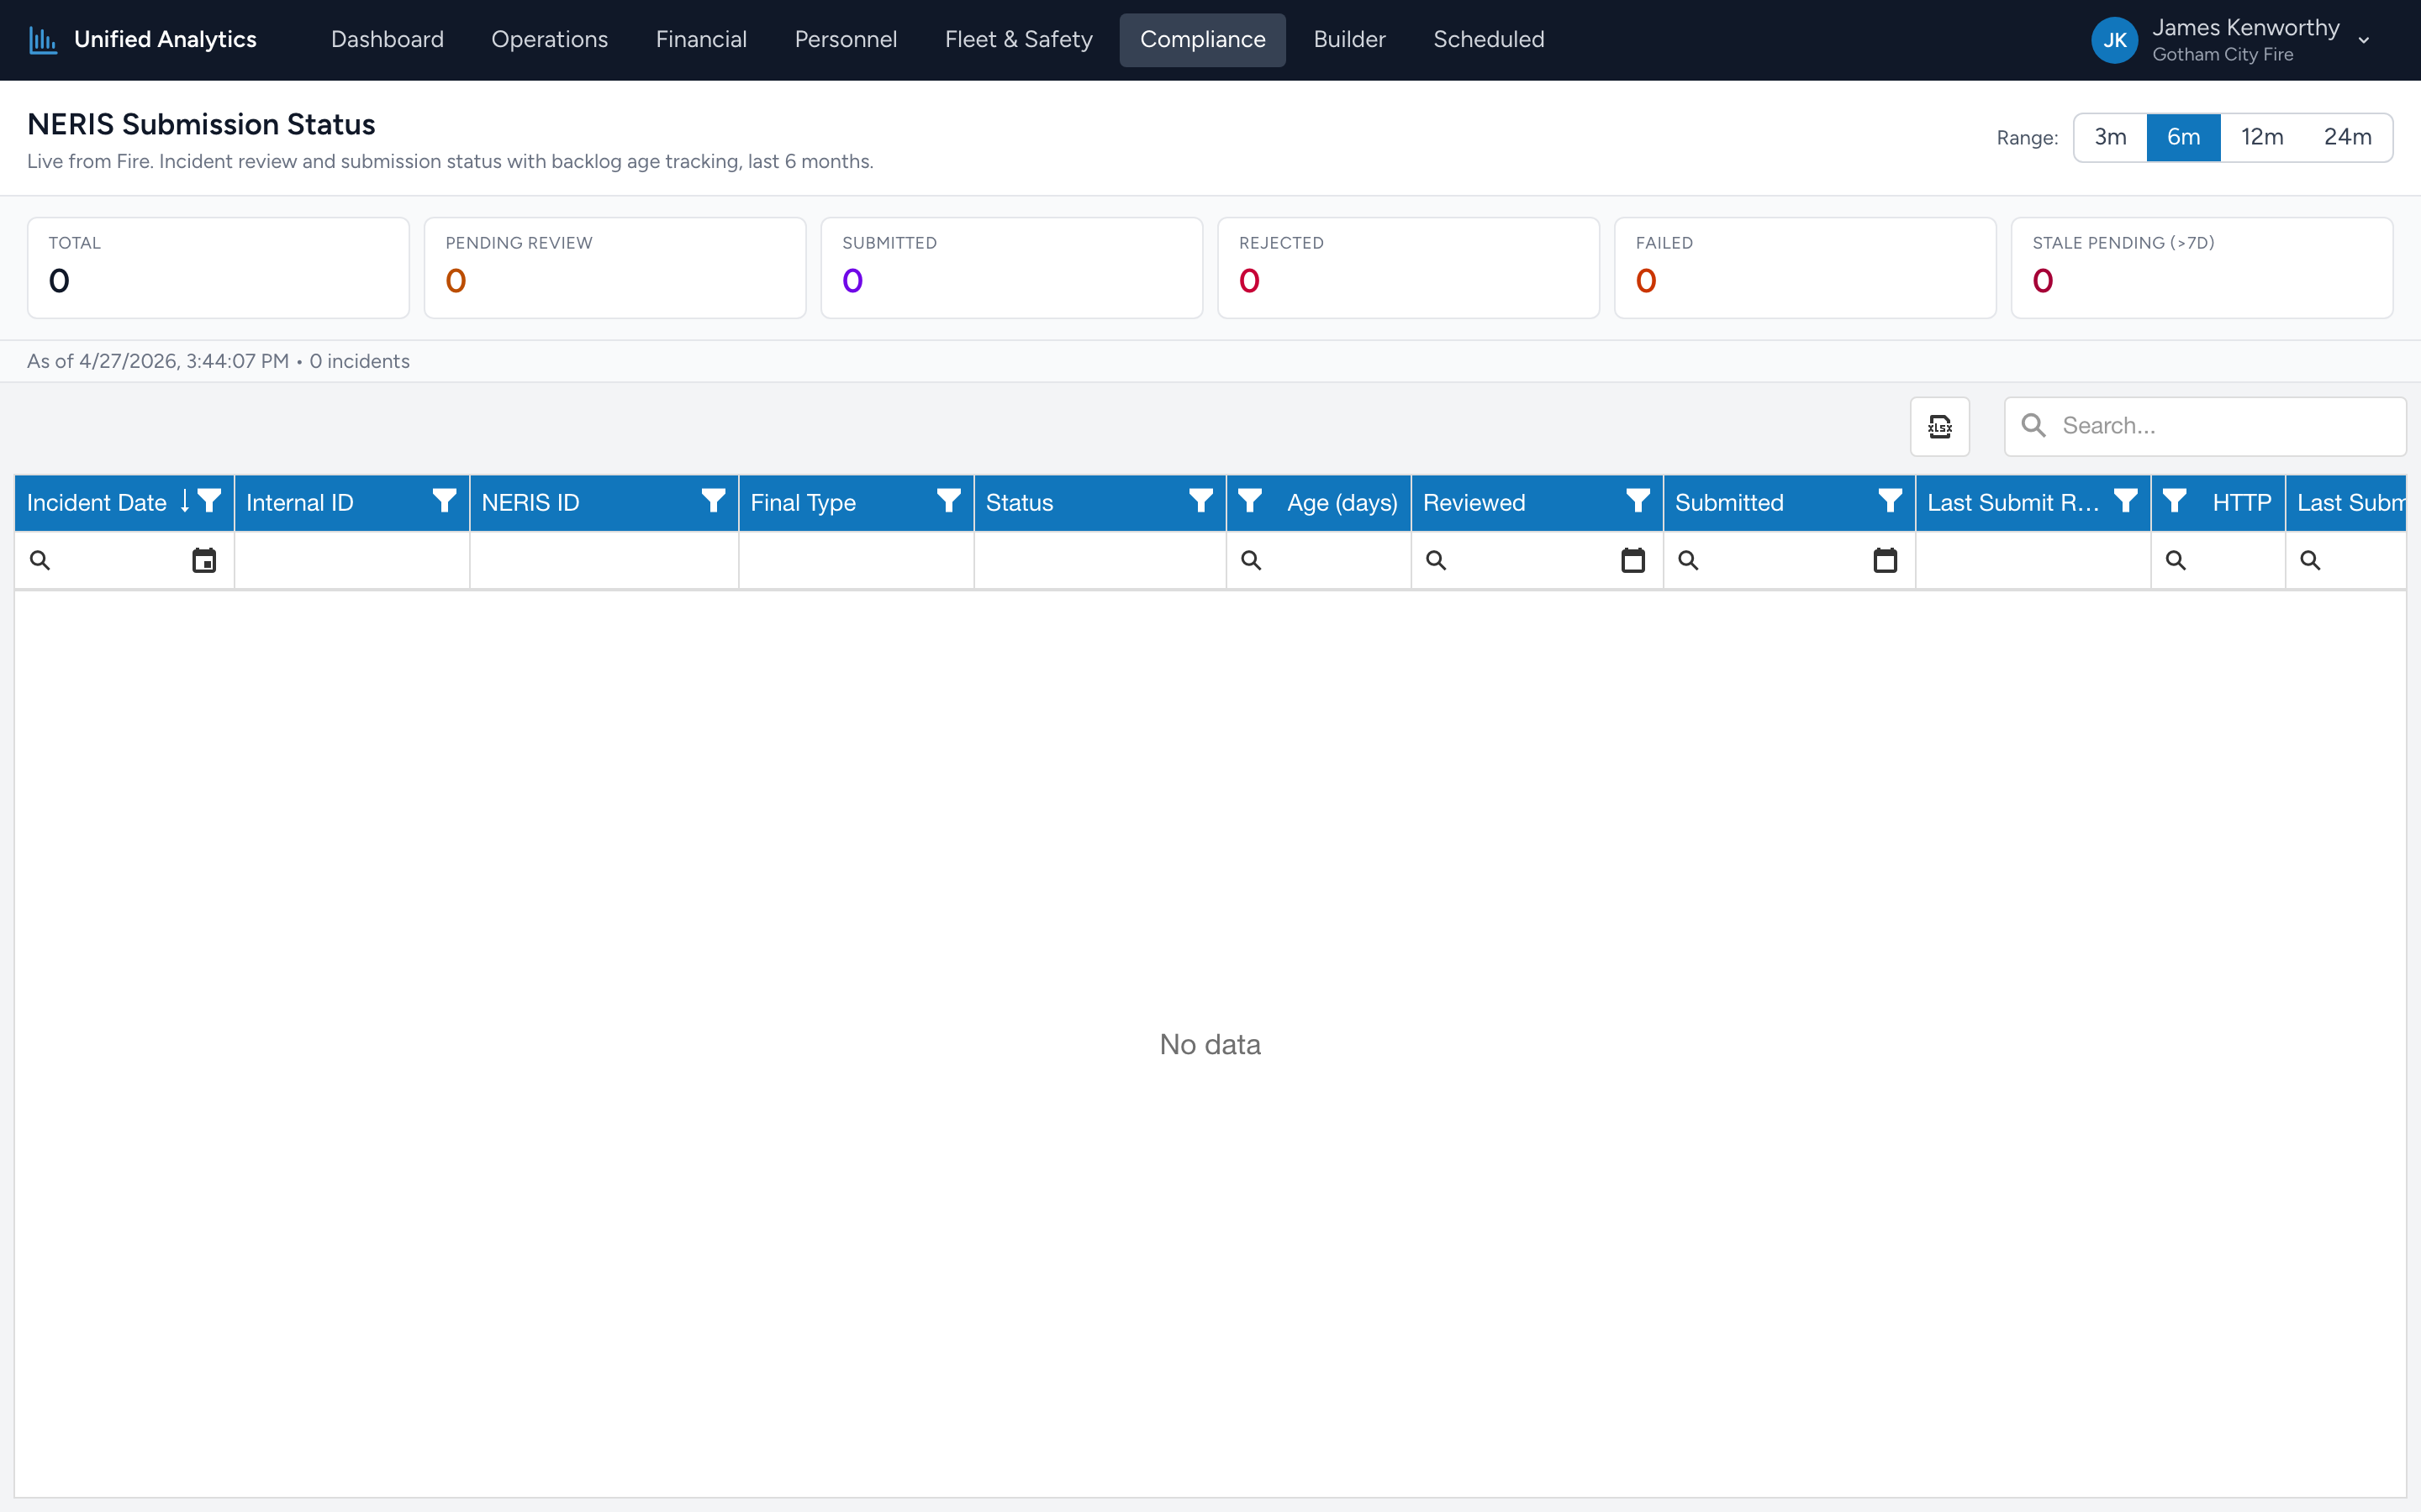Open the Builder tab
Viewport: 2421px width, 1512px height.
point(1348,40)
